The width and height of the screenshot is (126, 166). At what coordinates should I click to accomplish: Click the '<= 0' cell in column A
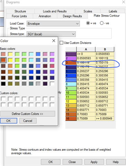[86, 54]
